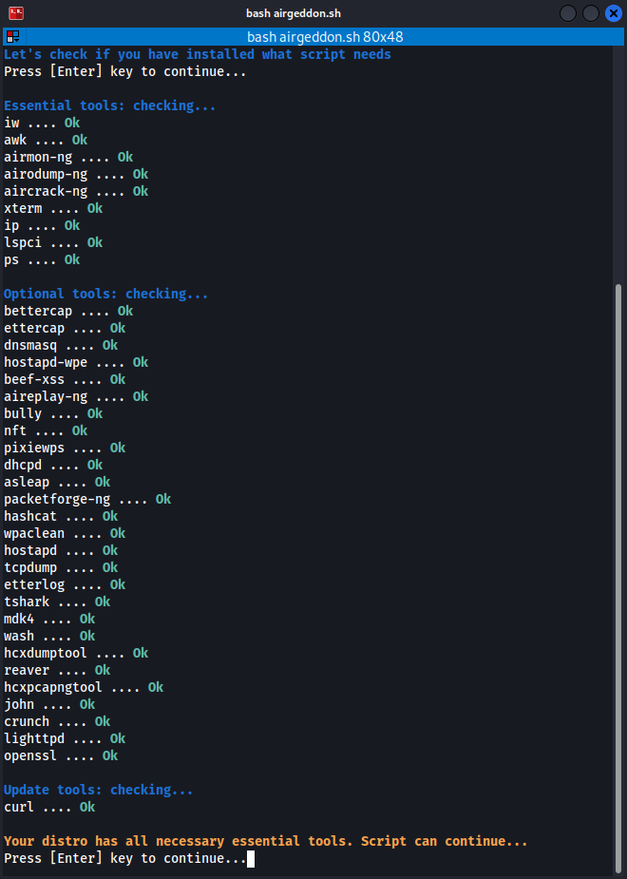The width and height of the screenshot is (627, 879).
Task: Click the 'tshark' line
Action: 57,602
